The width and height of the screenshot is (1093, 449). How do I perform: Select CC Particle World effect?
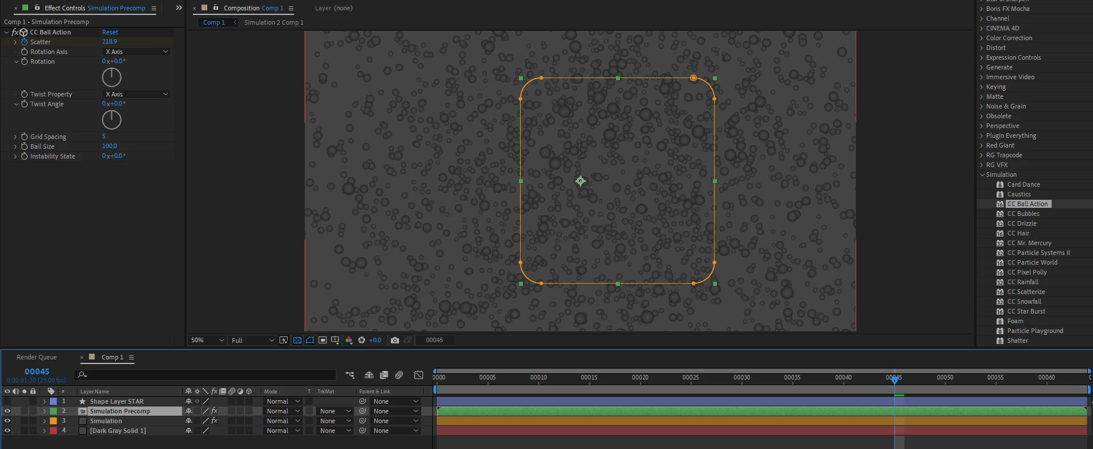pyautogui.click(x=1032, y=262)
